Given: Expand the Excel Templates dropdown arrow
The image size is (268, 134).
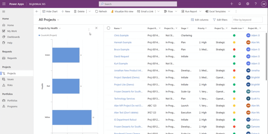Looking at the screenshot, I should (229, 11).
